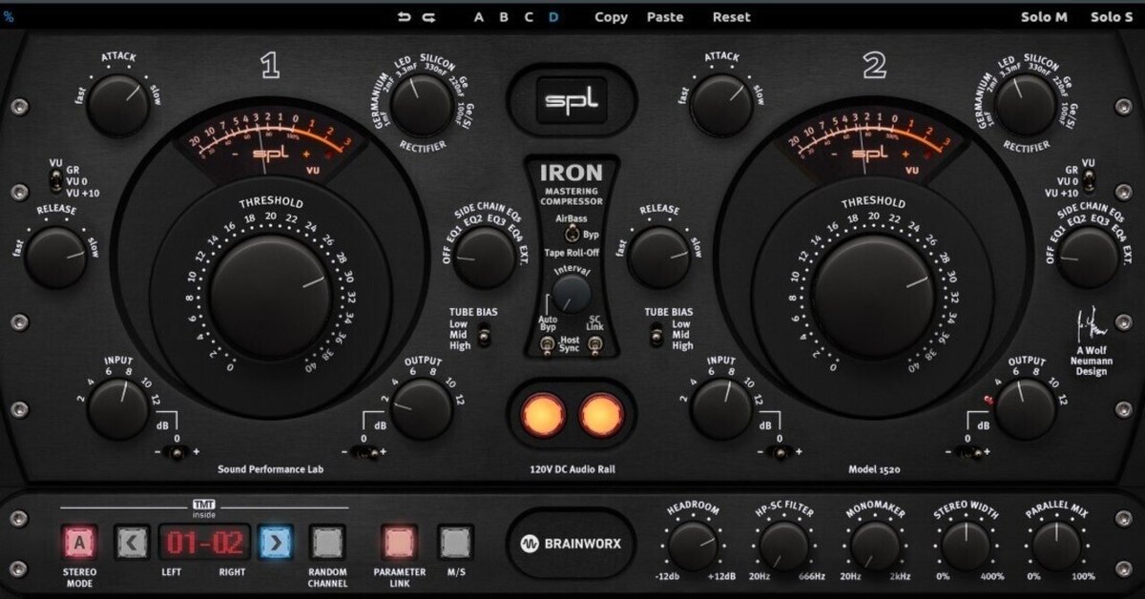Click the Stereo Width knob
The width and height of the screenshot is (1145, 599).
[x=966, y=547]
